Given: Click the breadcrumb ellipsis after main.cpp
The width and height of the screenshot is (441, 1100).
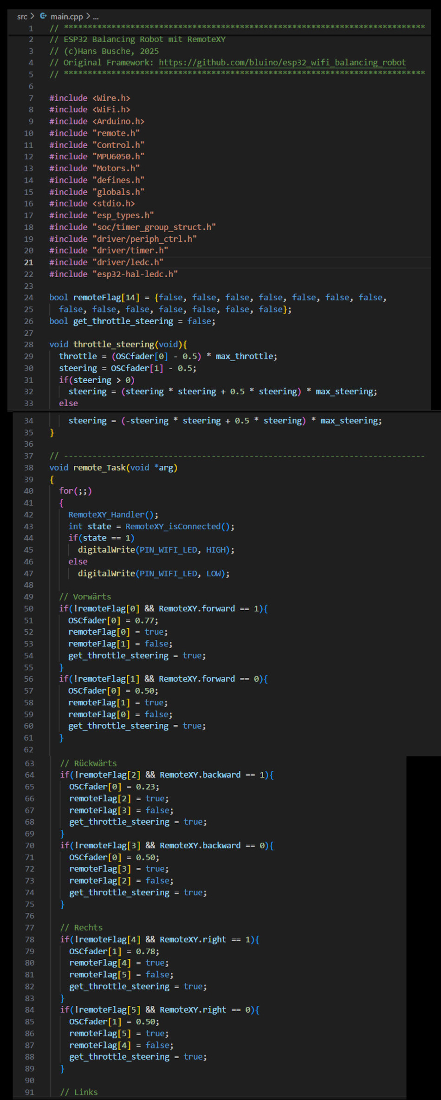Looking at the screenshot, I should tap(96, 17).
